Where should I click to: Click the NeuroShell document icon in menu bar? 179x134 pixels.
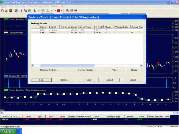[x=2, y=6]
